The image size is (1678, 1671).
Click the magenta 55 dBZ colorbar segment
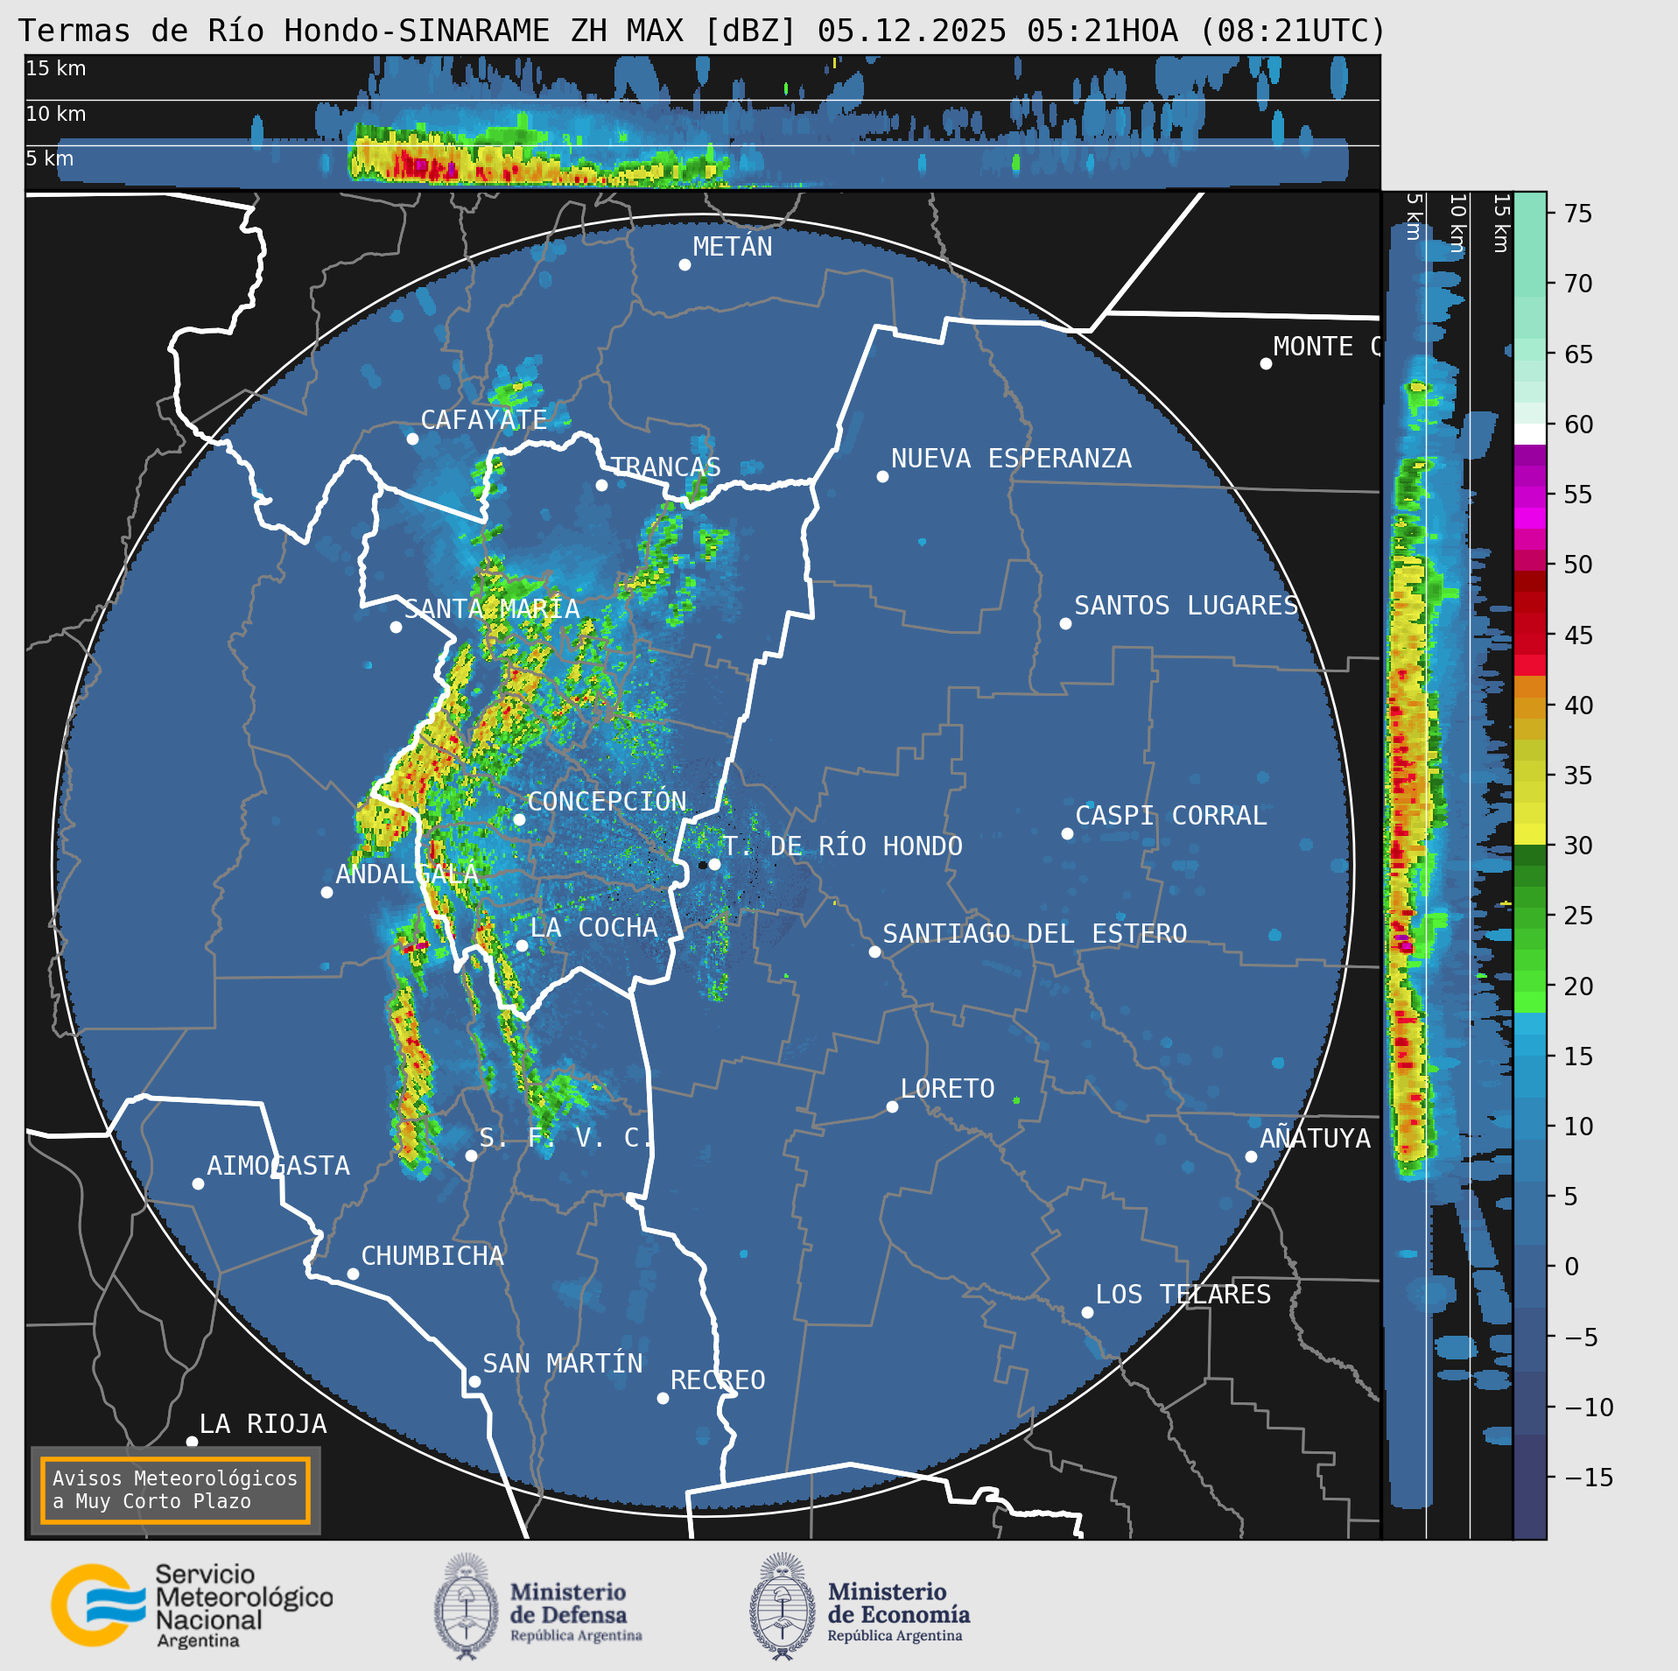[x=1530, y=495]
